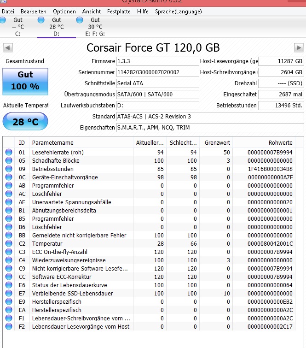Viewport: 306px width, 348px height.
Task: Open the Sprache(Language) menu
Action: (179, 12)
